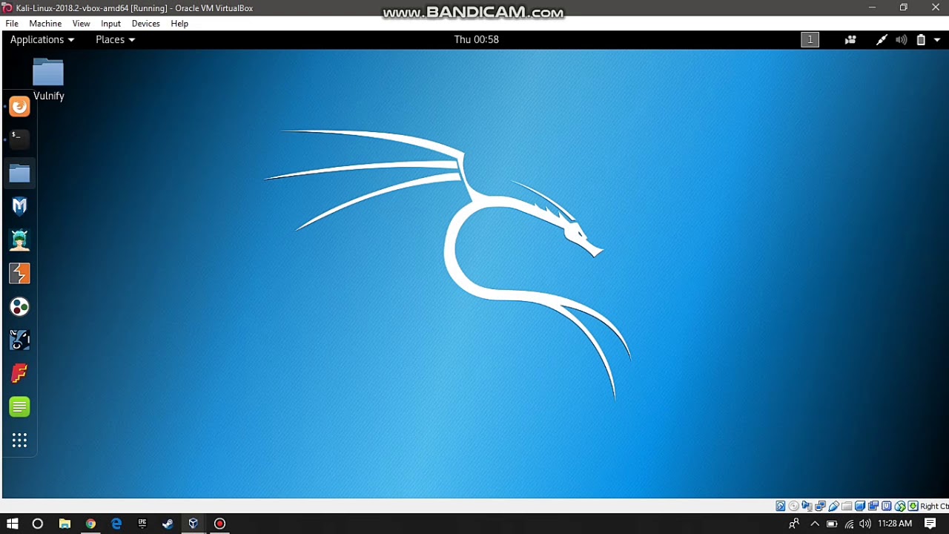Open Windows People icon in tray
949x534 pixels.
point(794,524)
